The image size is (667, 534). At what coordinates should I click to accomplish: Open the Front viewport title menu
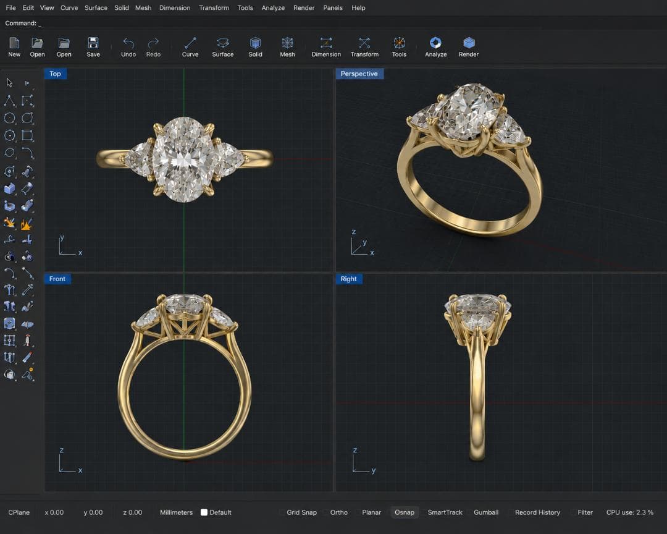pyautogui.click(x=57, y=279)
